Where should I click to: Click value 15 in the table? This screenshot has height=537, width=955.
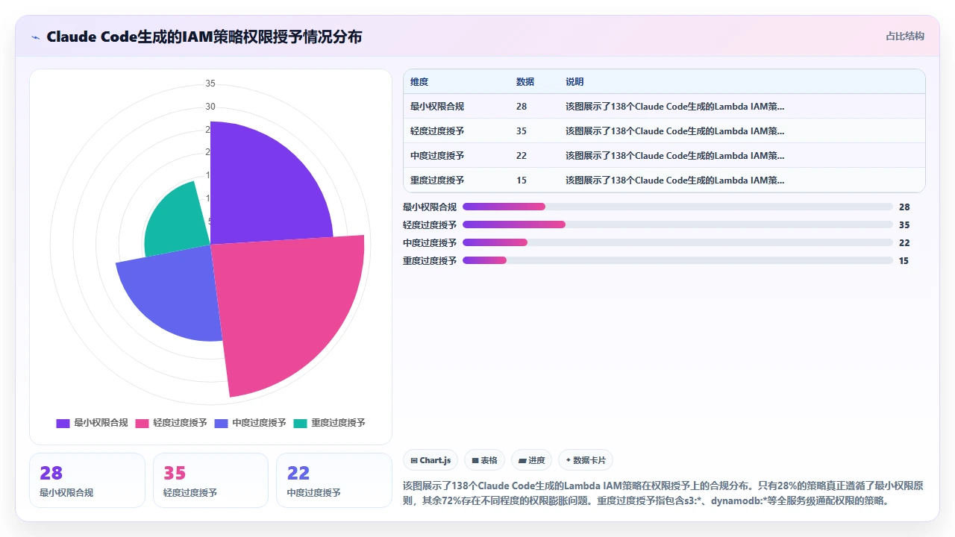tap(522, 180)
